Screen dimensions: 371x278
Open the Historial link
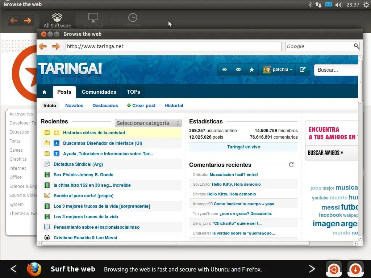pyautogui.click(x=174, y=105)
